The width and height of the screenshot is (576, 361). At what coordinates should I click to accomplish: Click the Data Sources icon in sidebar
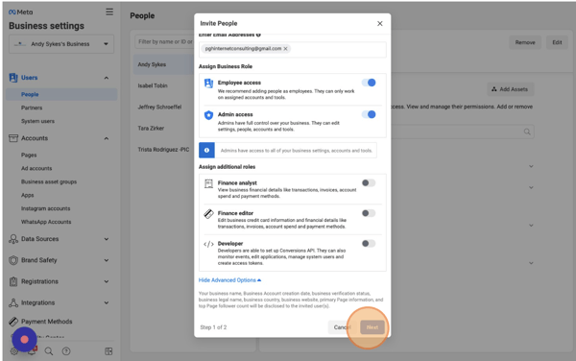(13, 239)
